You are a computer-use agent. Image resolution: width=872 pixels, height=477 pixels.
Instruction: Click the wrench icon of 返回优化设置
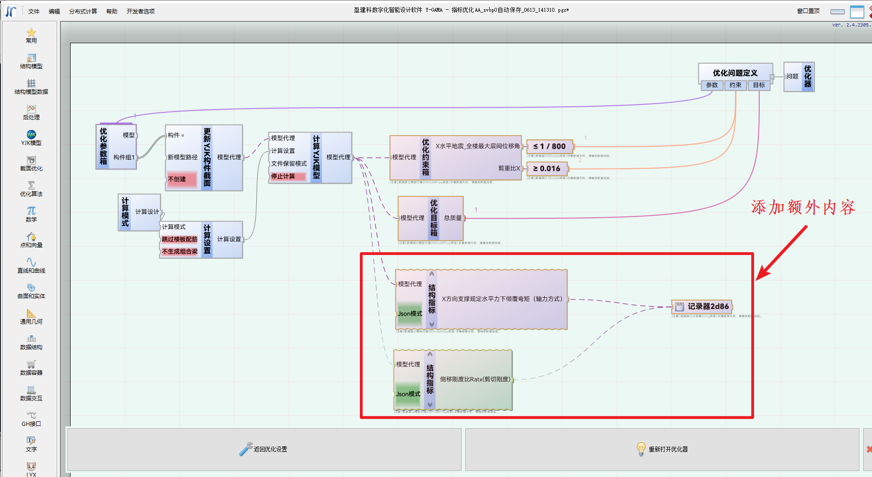click(x=246, y=449)
